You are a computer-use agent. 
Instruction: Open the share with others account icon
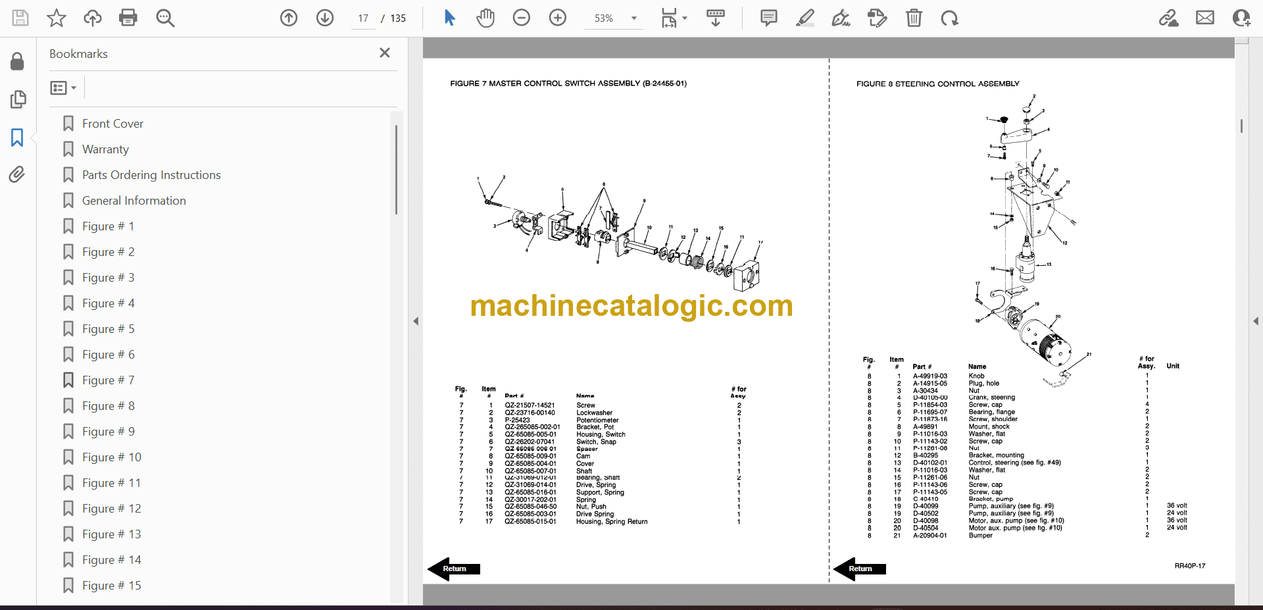coord(1241,18)
